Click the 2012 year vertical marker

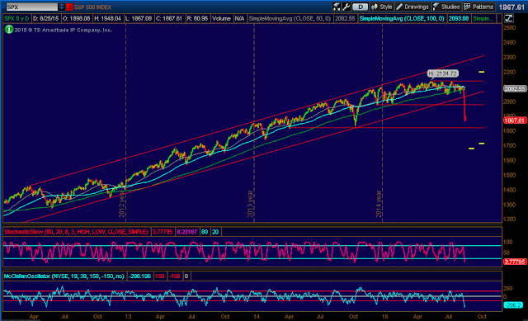coord(122,205)
